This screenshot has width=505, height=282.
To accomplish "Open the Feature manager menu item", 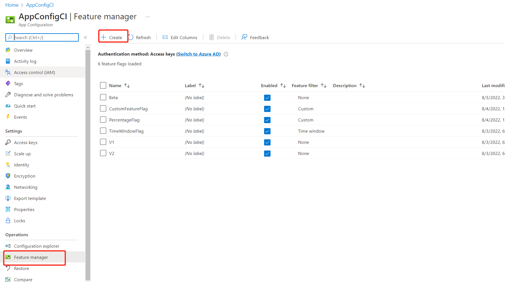I will (x=31, y=257).
